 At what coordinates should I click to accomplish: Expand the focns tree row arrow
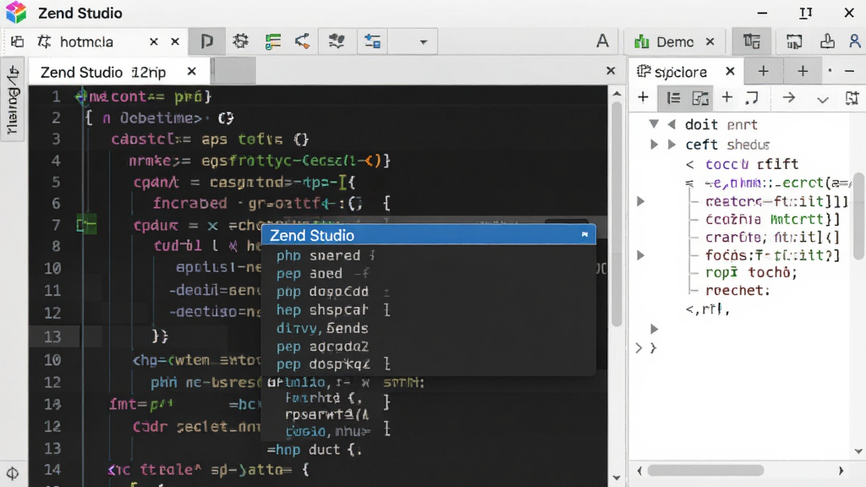(x=641, y=255)
